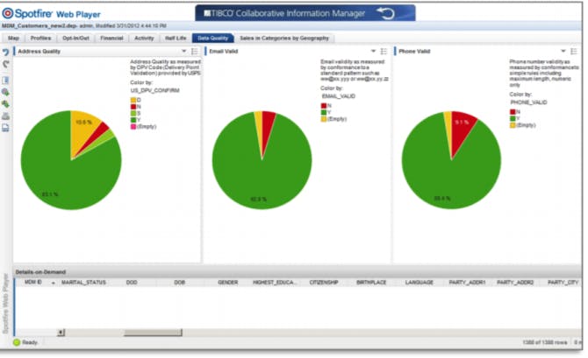Click the TIBCO header back arrow icon
The image size is (588, 358).
[386, 13]
